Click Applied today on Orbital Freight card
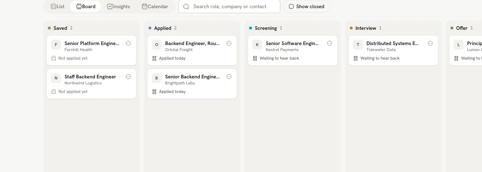 (172, 58)
